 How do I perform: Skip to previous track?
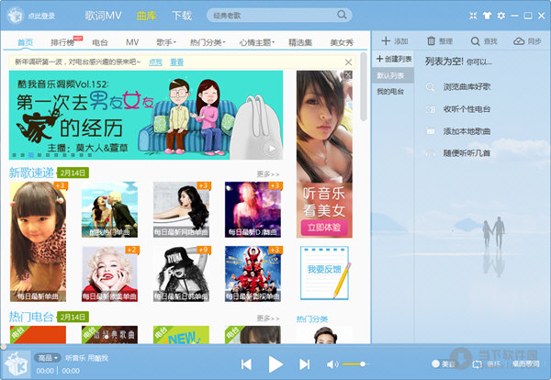[x=246, y=364]
